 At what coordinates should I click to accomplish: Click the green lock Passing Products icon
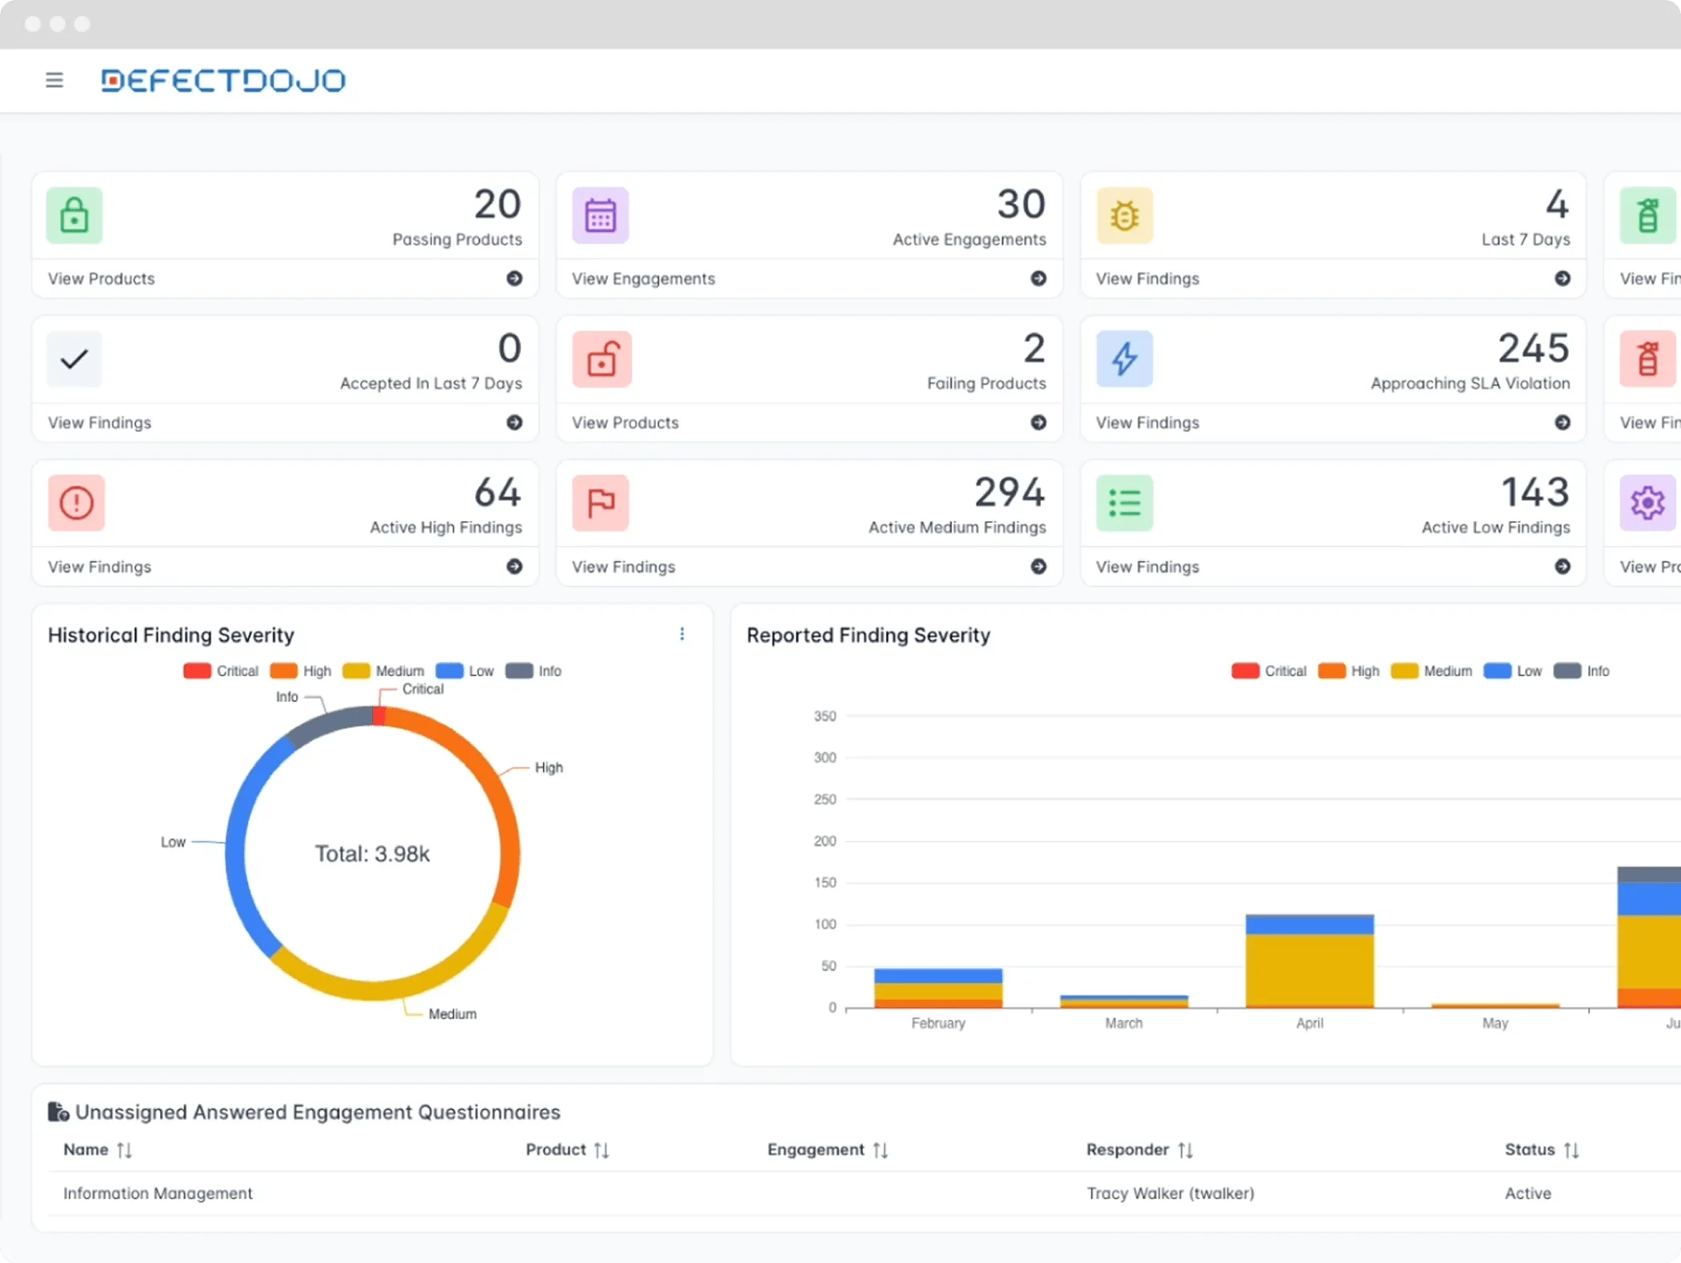[74, 215]
